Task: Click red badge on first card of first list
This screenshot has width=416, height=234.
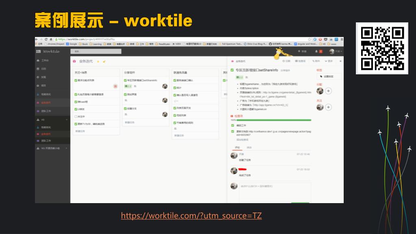Action: pyautogui.click(x=115, y=86)
